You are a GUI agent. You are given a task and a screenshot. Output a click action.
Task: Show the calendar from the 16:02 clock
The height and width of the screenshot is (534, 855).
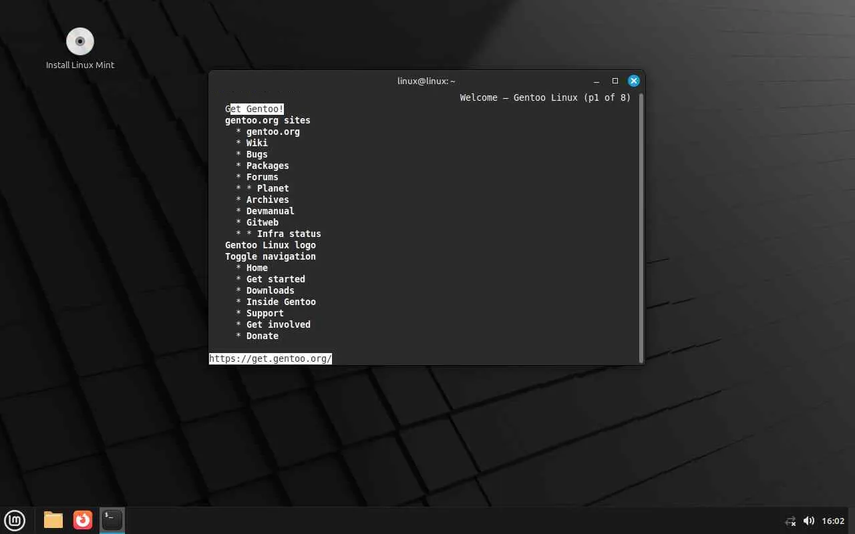833,521
